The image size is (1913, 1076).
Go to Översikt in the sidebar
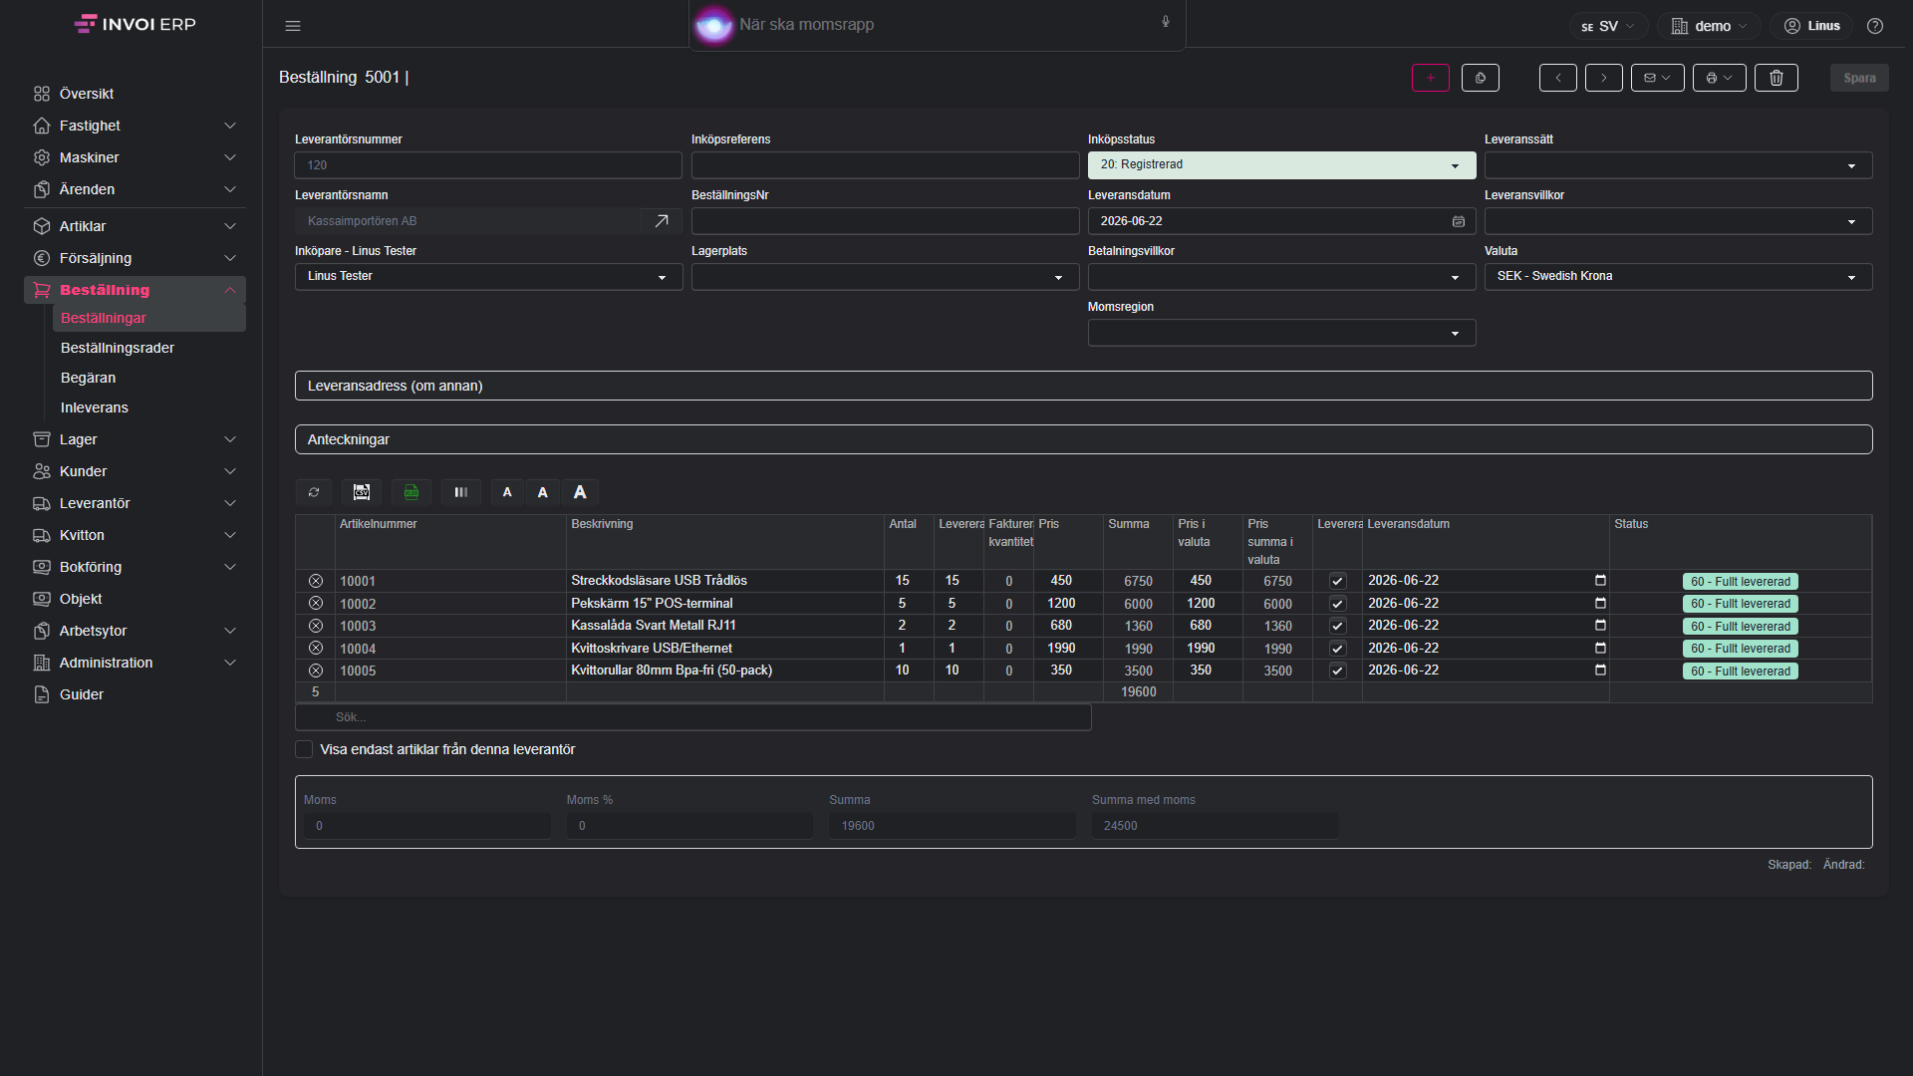(135, 94)
